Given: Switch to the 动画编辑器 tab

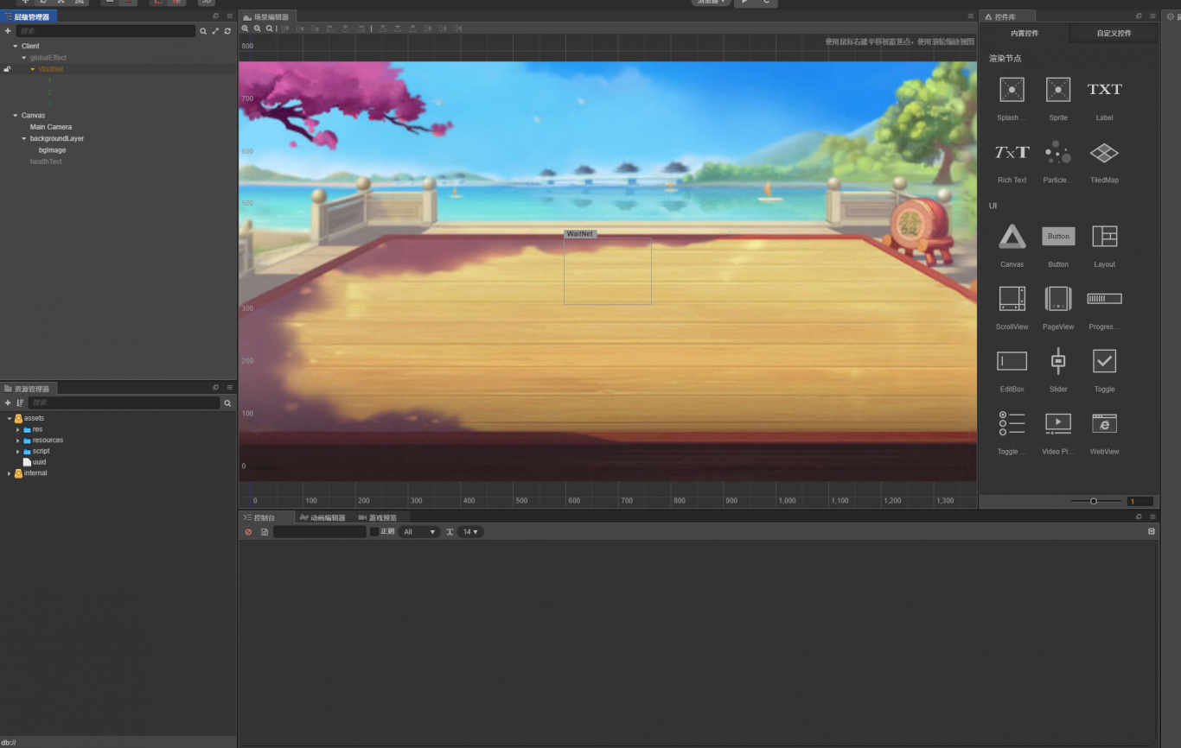Looking at the screenshot, I should [x=322, y=517].
